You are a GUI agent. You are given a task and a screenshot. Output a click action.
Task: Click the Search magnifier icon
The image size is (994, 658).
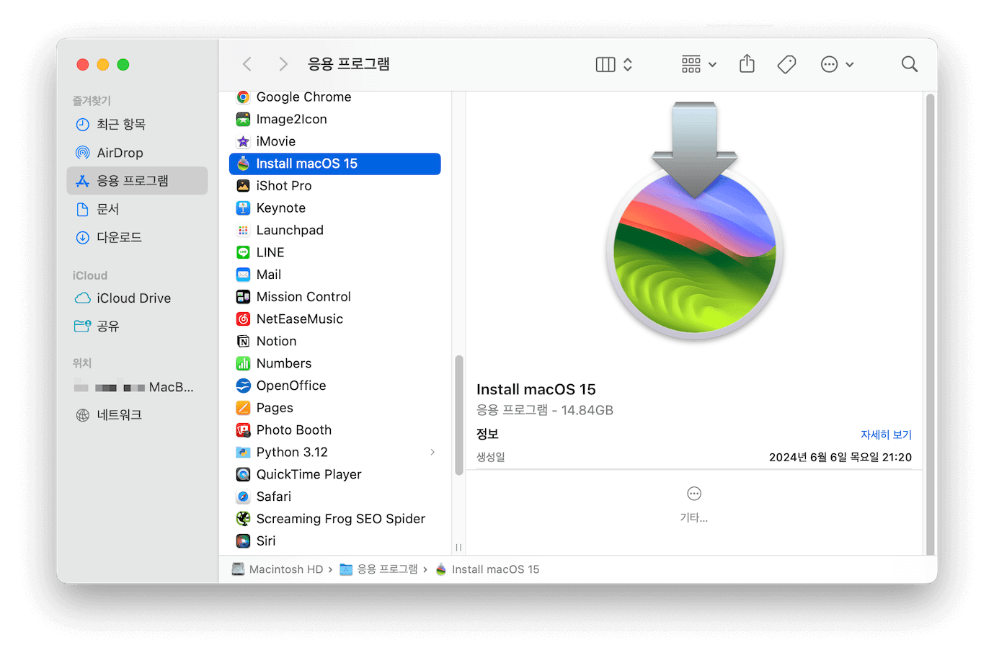coord(910,64)
